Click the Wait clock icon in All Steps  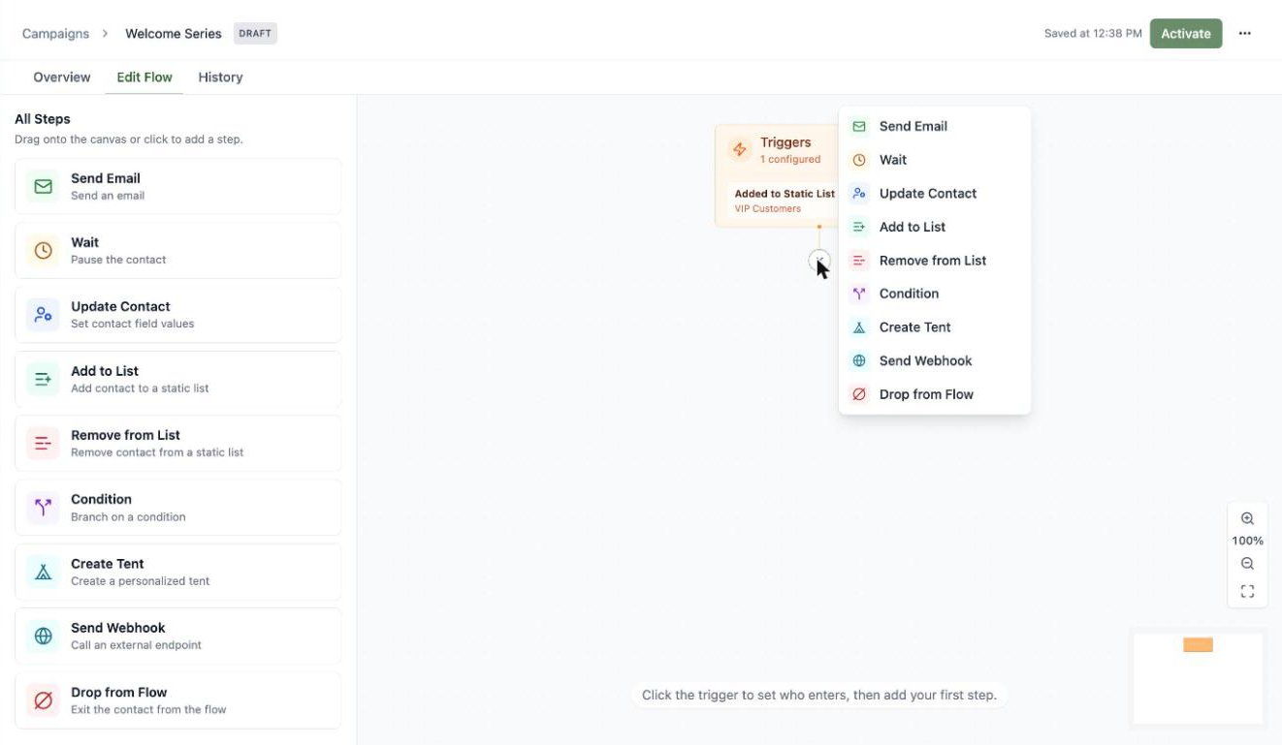coord(43,250)
